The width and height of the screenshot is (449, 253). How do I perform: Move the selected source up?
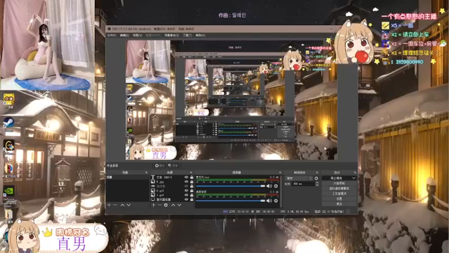click(173, 205)
